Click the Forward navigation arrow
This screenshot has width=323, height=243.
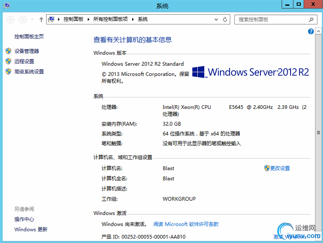(x=23, y=20)
